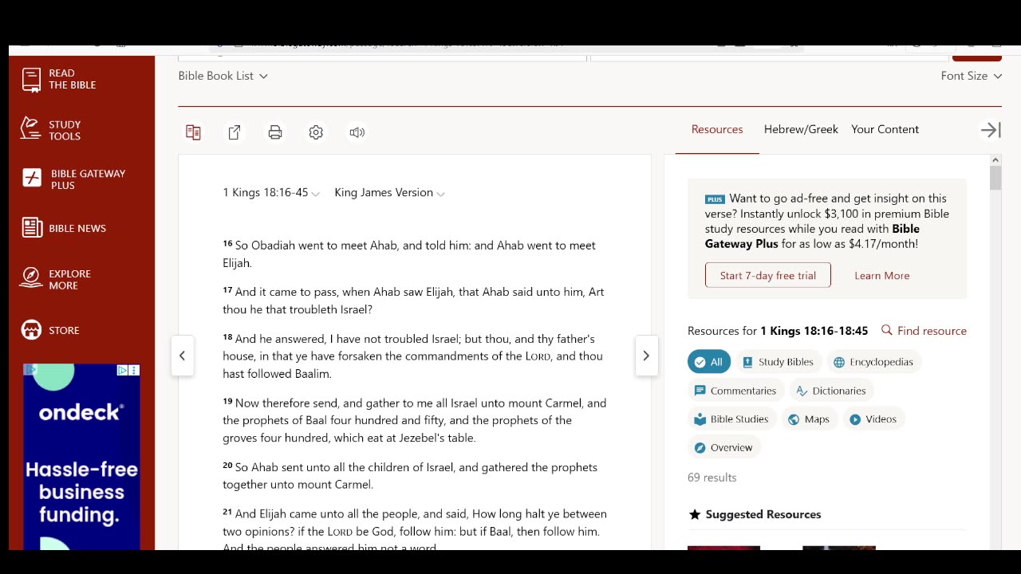Click Start 7-day free trial button
The height and width of the screenshot is (574, 1021).
pyautogui.click(x=767, y=275)
